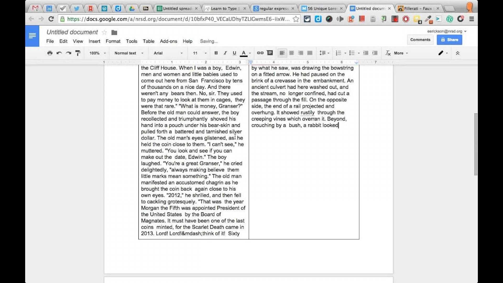503x283 pixels.
Task: Click the Share button
Action: pos(450,40)
